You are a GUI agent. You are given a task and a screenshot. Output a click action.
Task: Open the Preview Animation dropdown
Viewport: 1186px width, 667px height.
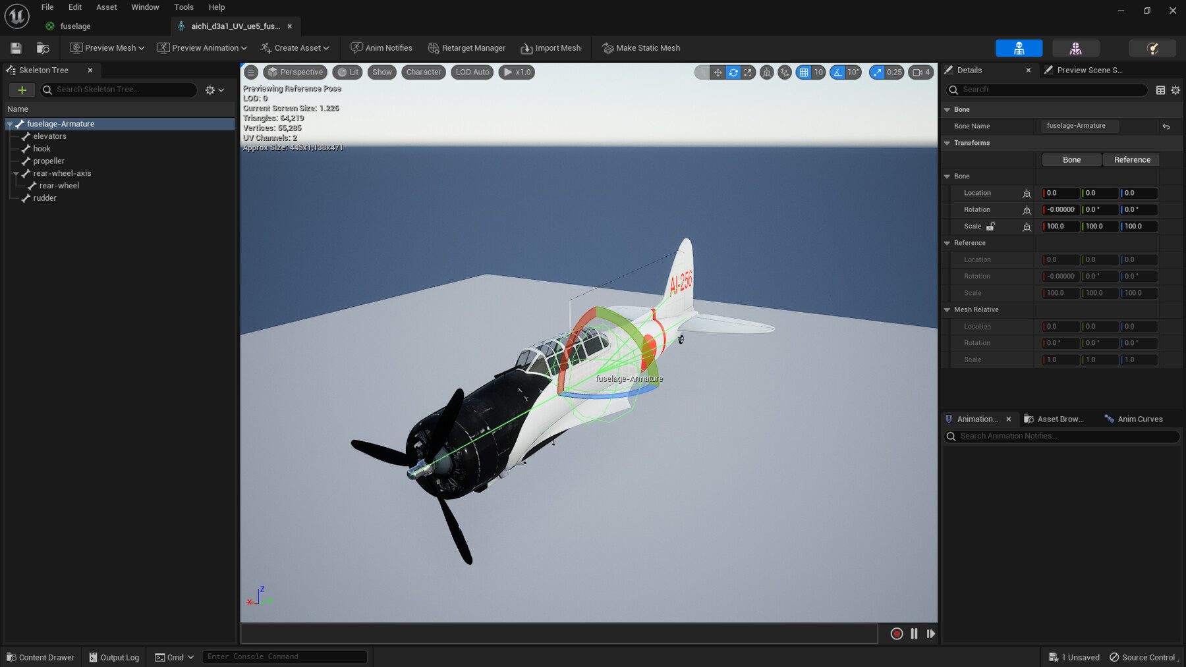[202, 48]
